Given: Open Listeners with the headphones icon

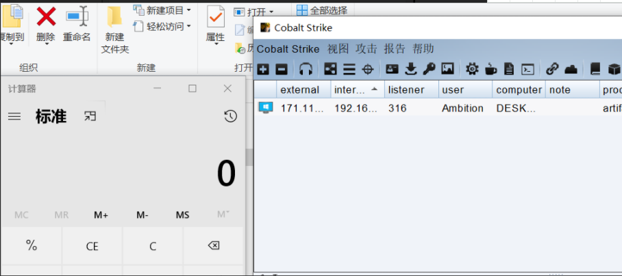Looking at the screenshot, I should [x=306, y=70].
